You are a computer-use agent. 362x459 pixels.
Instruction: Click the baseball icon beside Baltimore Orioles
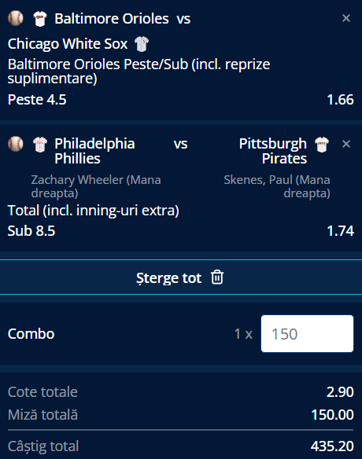point(16,18)
